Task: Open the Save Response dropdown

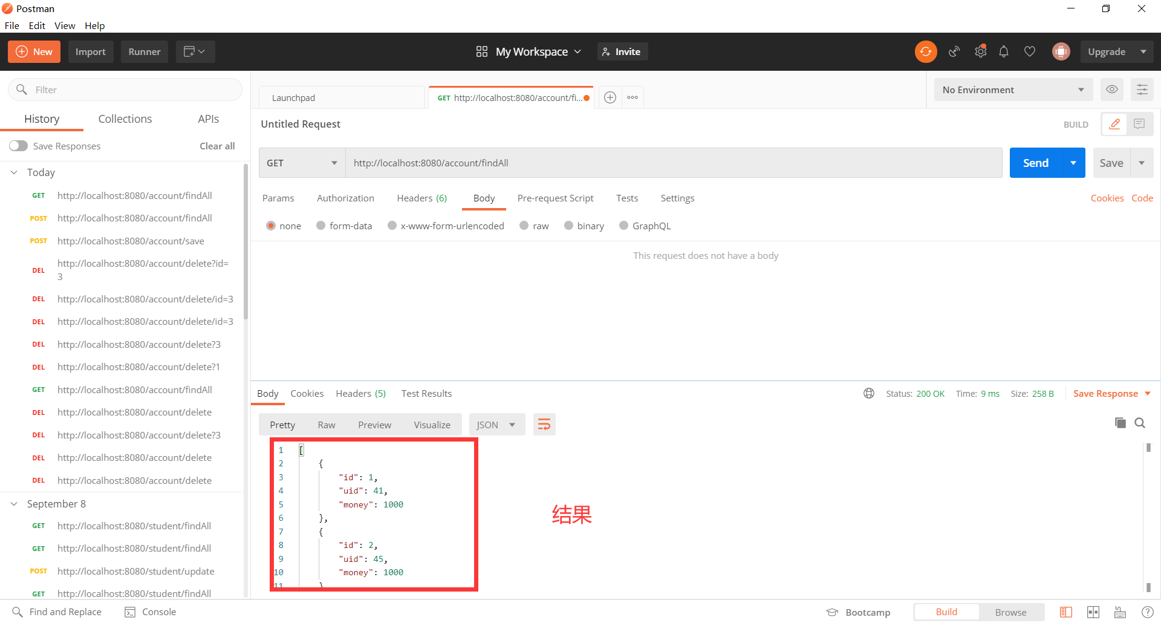Action: pos(1111,393)
